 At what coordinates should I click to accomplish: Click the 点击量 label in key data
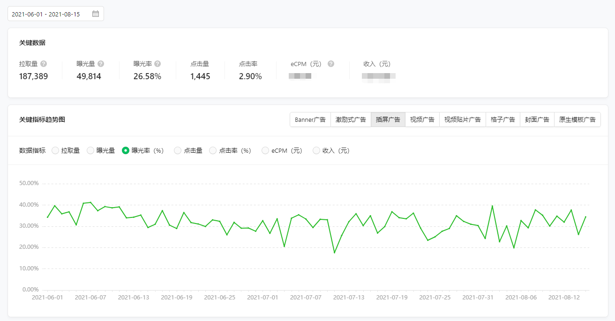point(200,64)
